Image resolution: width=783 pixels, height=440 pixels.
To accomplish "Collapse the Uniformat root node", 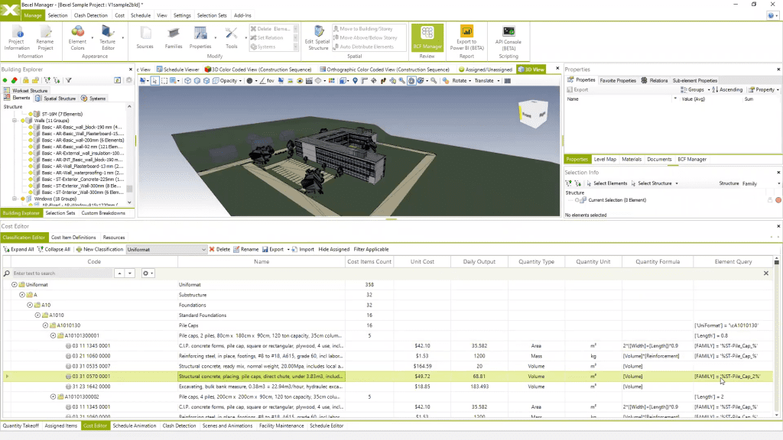I will point(15,285).
